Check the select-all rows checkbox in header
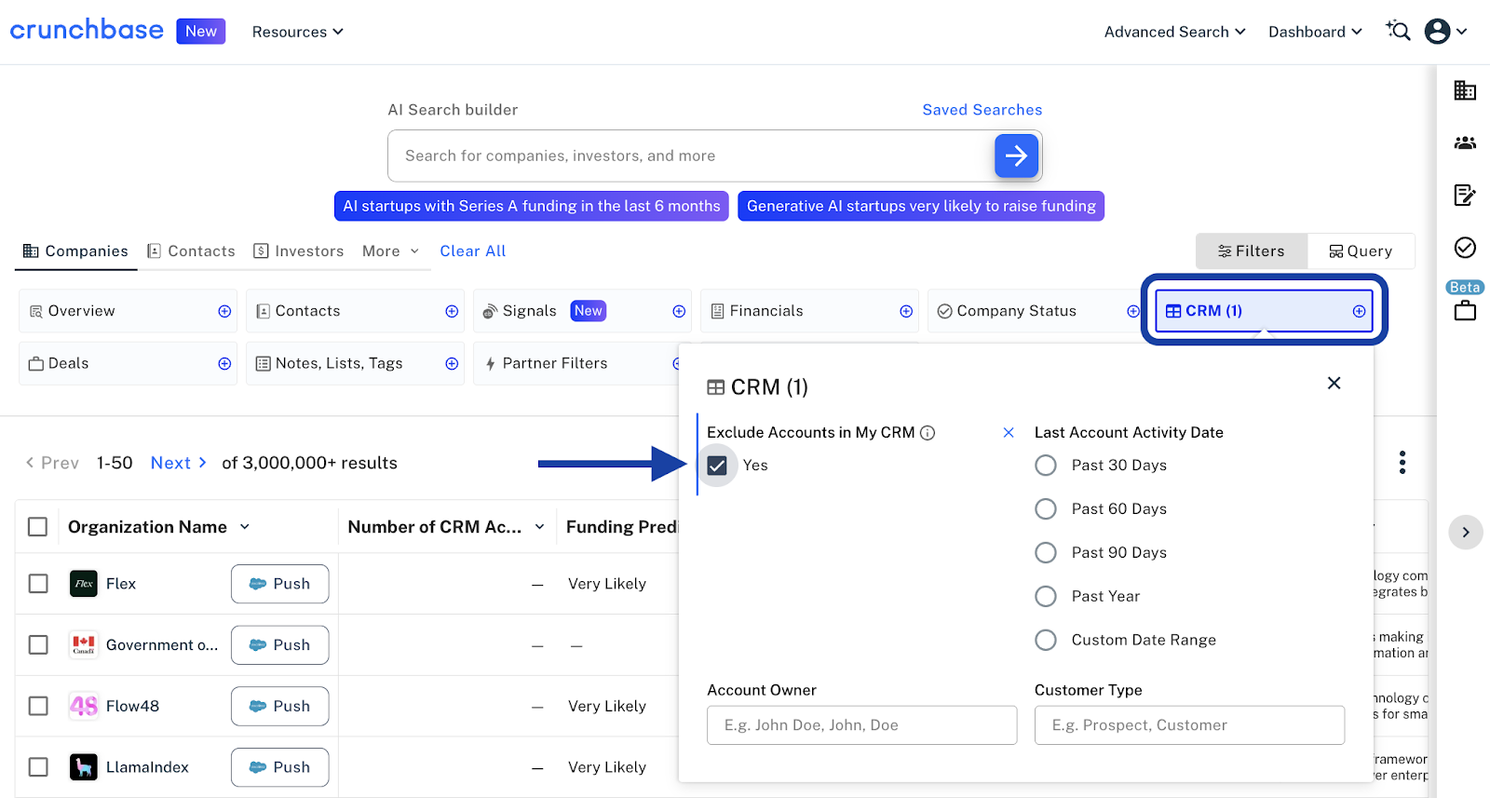Screen dimensions: 1490x798 (38, 527)
